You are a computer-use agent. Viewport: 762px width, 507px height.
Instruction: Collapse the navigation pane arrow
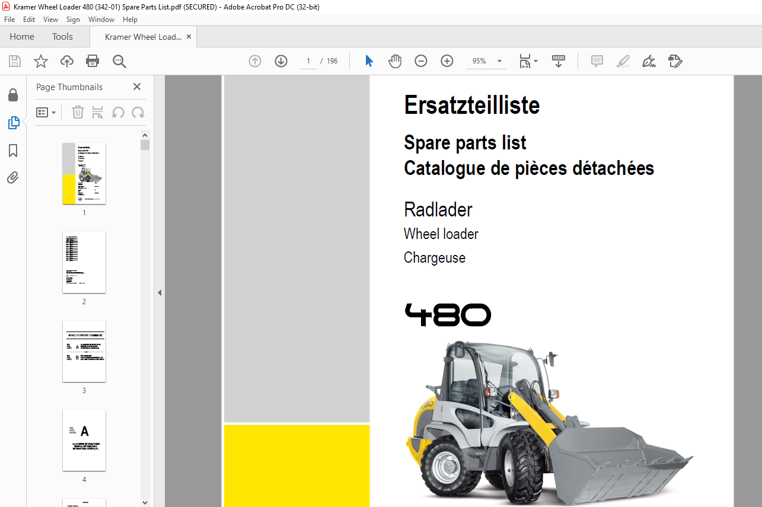159,292
